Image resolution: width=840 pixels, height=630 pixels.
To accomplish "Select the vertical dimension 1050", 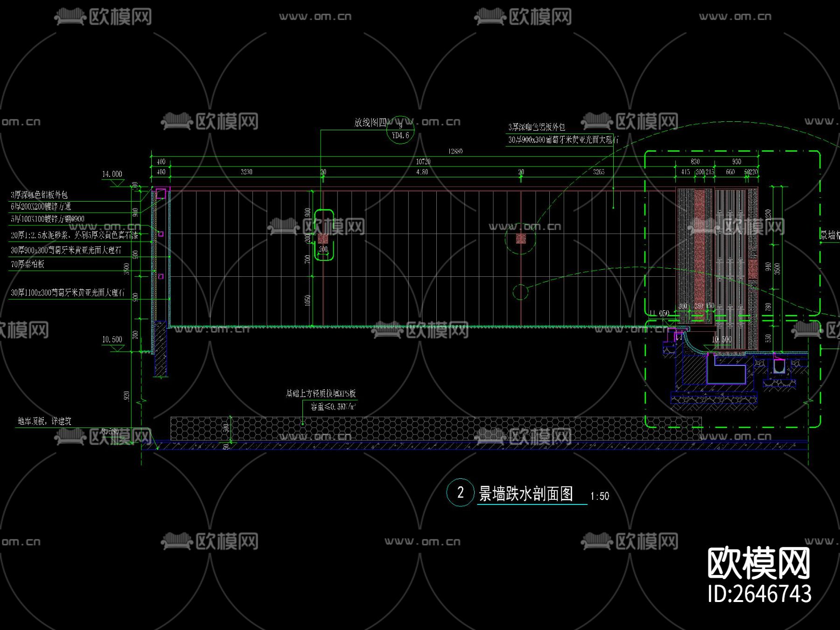I will coord(308,300).
